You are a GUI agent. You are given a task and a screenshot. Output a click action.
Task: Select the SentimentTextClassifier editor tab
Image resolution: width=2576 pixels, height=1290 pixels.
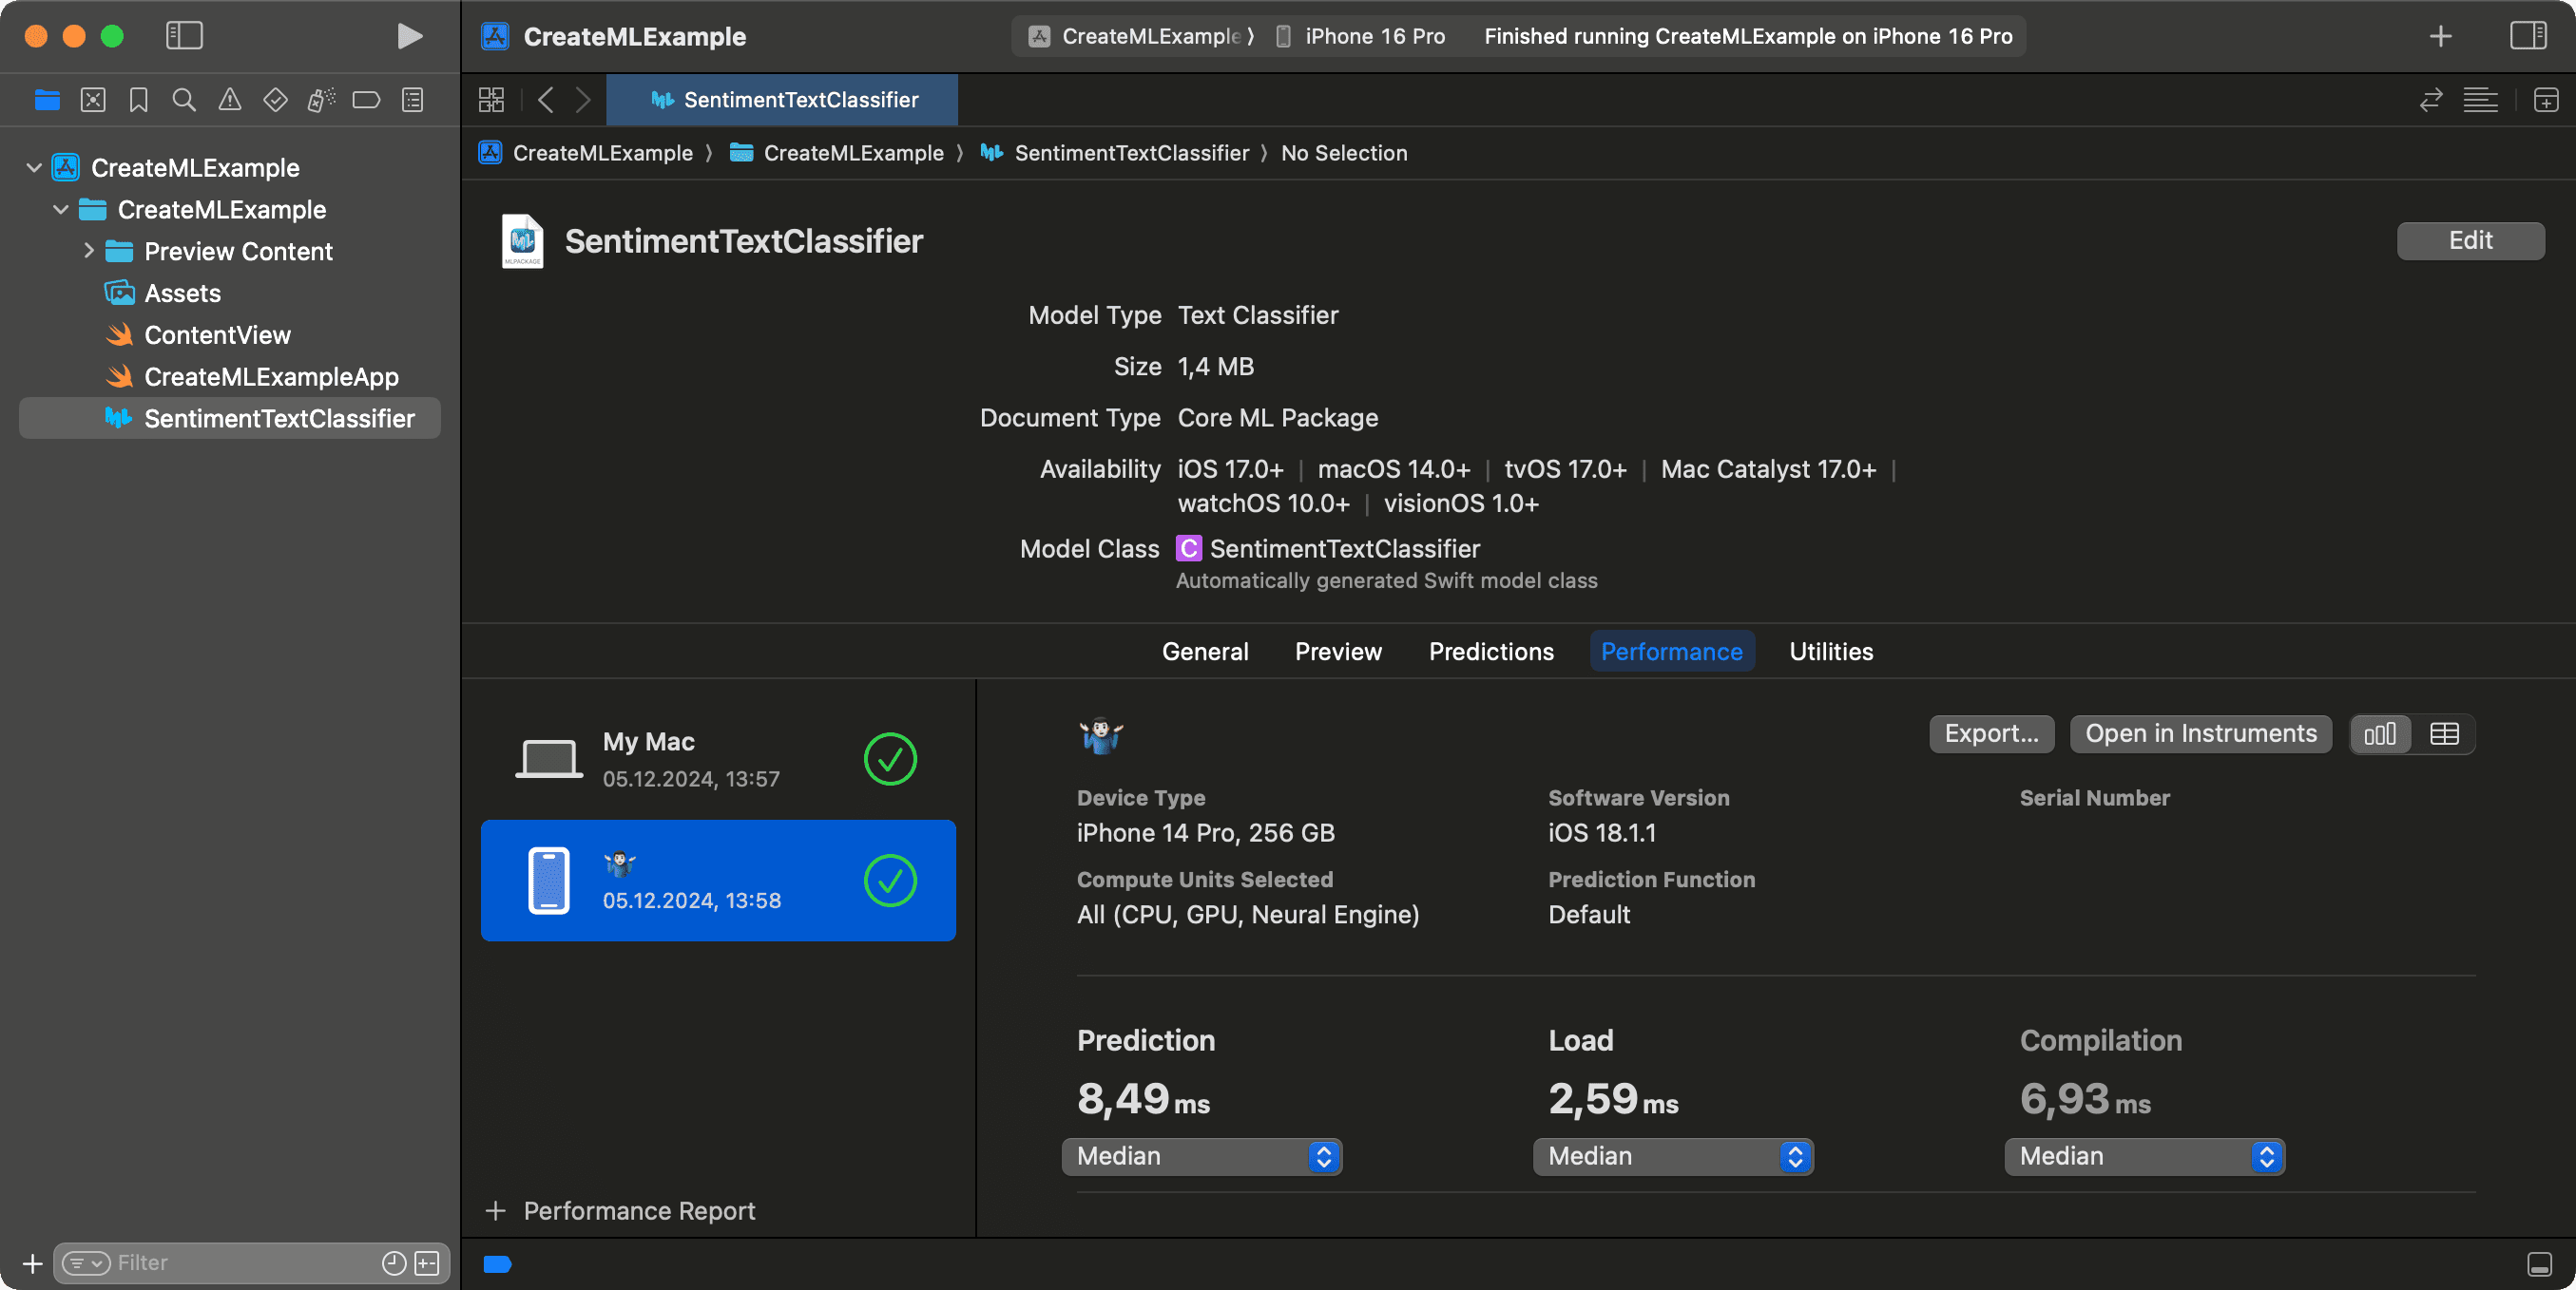coord(782,100)
